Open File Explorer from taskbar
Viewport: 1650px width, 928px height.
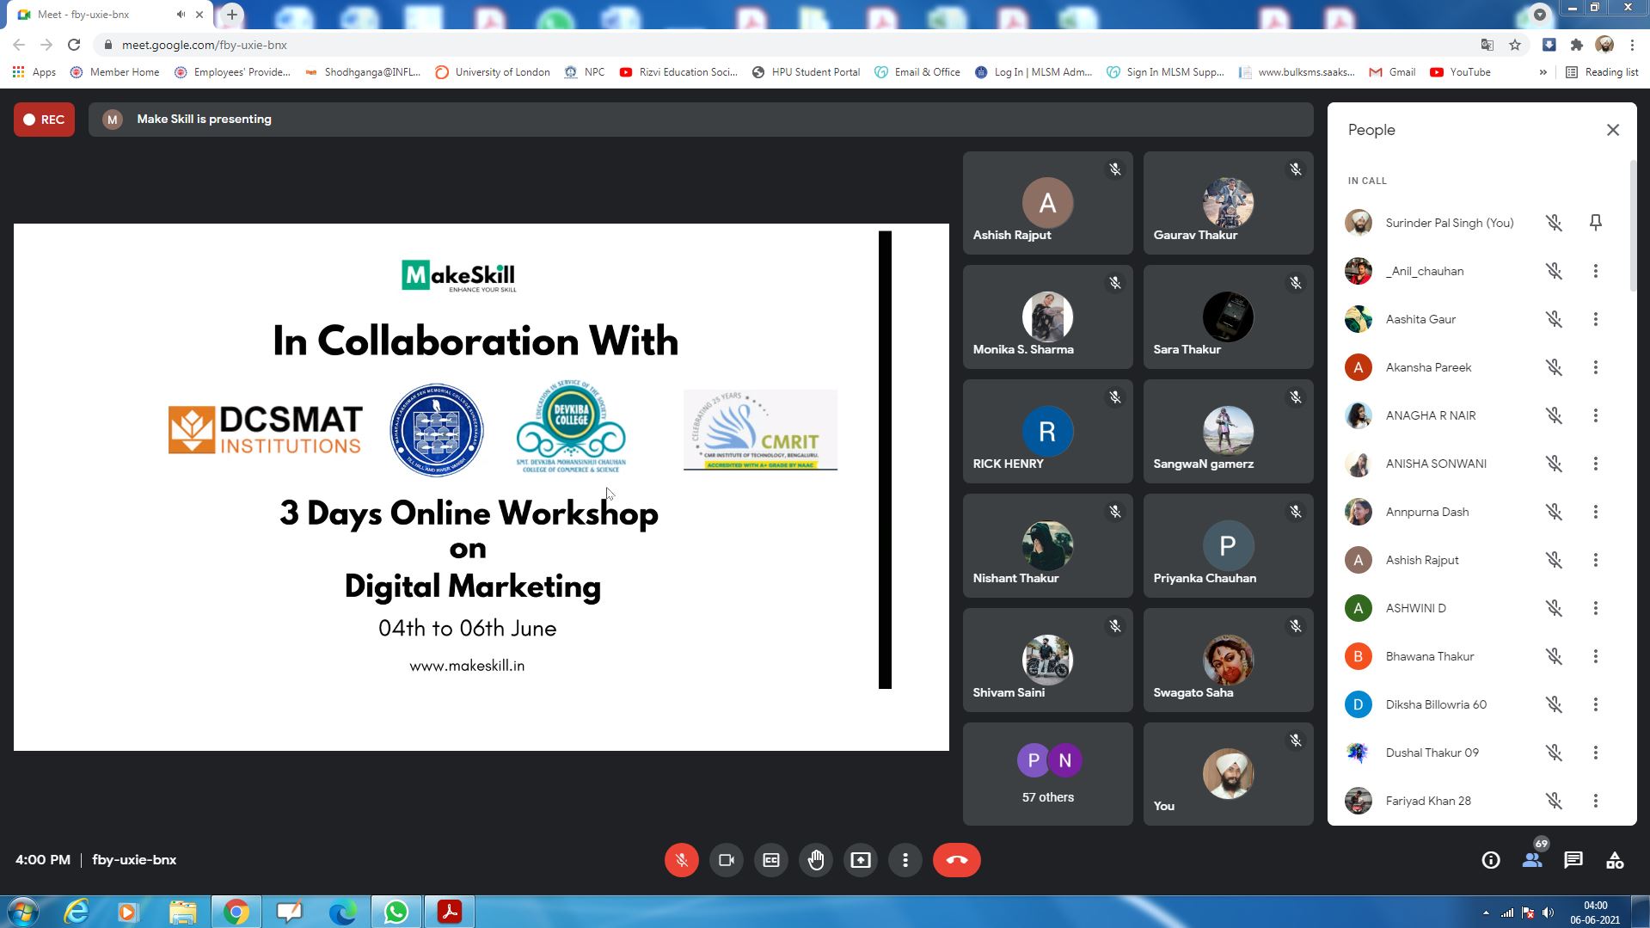click(x=182, y=912)
